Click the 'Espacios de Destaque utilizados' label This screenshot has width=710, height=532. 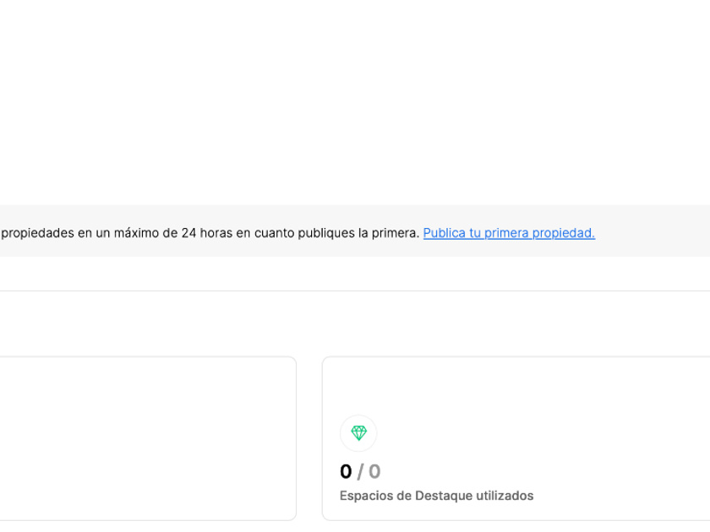[x=436, y=496]
